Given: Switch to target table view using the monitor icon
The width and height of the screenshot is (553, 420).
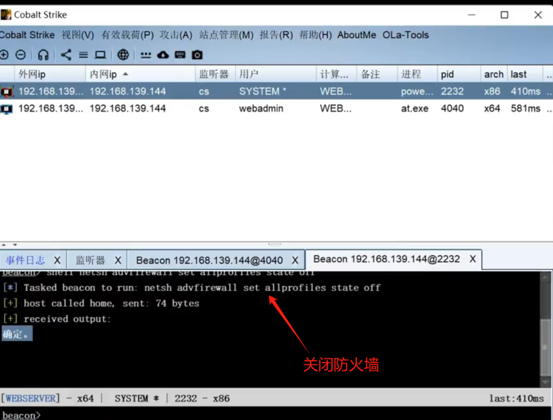Looking at the screenshot, I should pyautogui.click(x=100, y=55).
